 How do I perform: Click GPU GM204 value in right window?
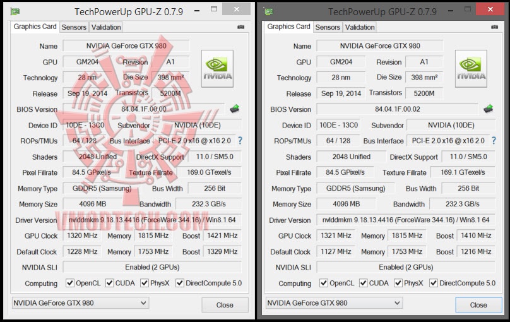pos(341,62)
